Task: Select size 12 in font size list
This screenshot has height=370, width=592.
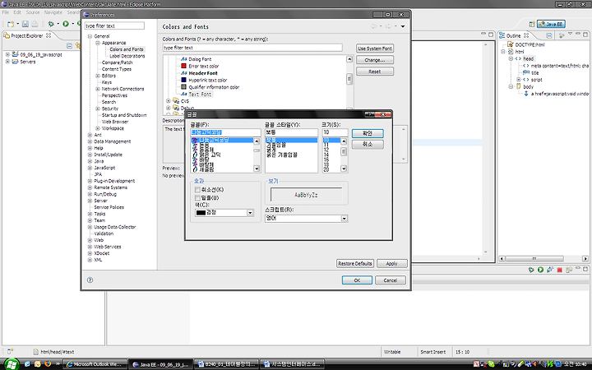Action: [x=326, y=150]
